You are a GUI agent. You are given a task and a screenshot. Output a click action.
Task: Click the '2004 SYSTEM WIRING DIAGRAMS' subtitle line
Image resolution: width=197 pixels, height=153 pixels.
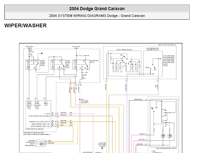click(97, 16)
